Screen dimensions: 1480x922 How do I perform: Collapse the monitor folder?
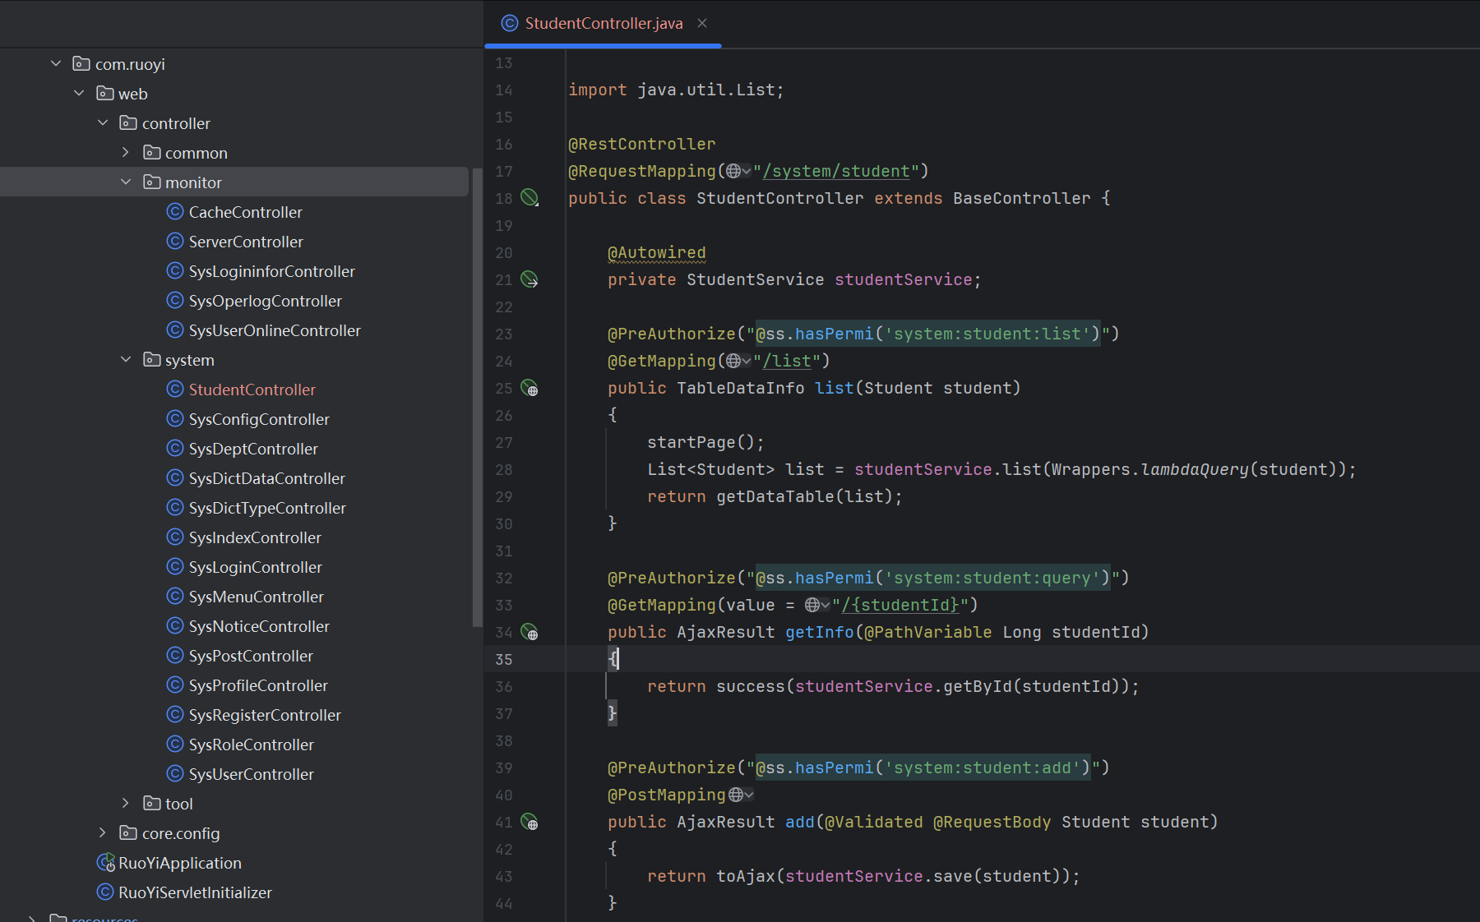pos(126,182)
